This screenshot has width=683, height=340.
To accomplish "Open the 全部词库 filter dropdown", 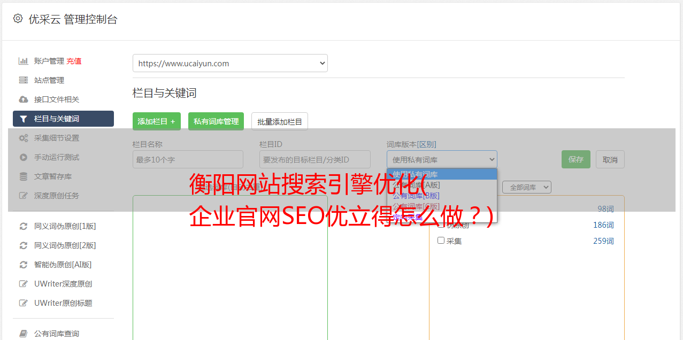I will [x=527, y=187].
